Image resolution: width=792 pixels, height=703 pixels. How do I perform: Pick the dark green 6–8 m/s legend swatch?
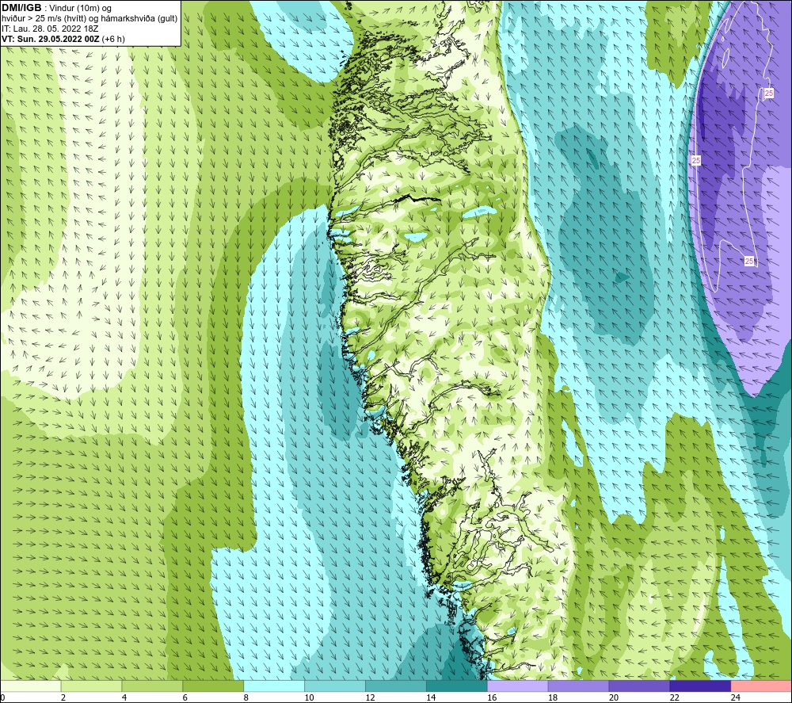point(213,686)
